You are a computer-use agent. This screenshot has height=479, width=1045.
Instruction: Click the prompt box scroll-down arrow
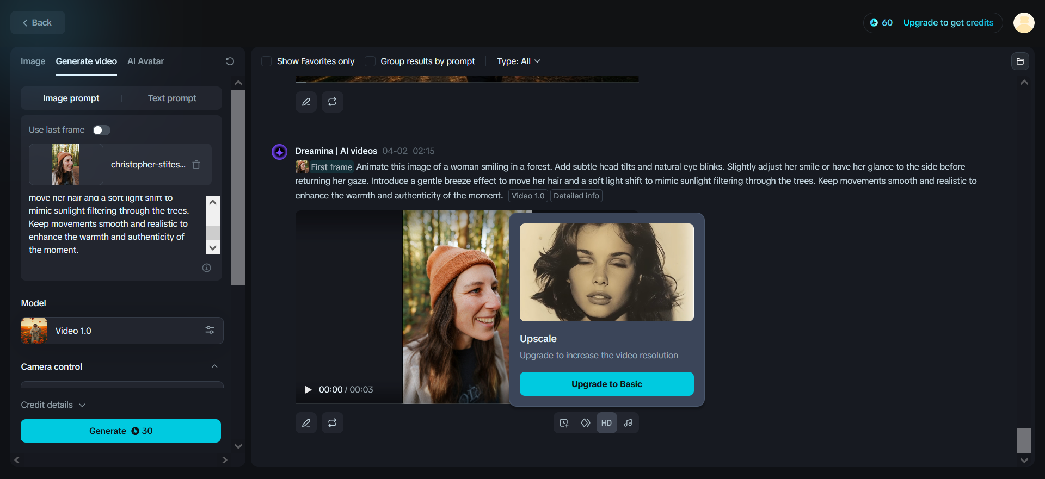click(213, 247)
